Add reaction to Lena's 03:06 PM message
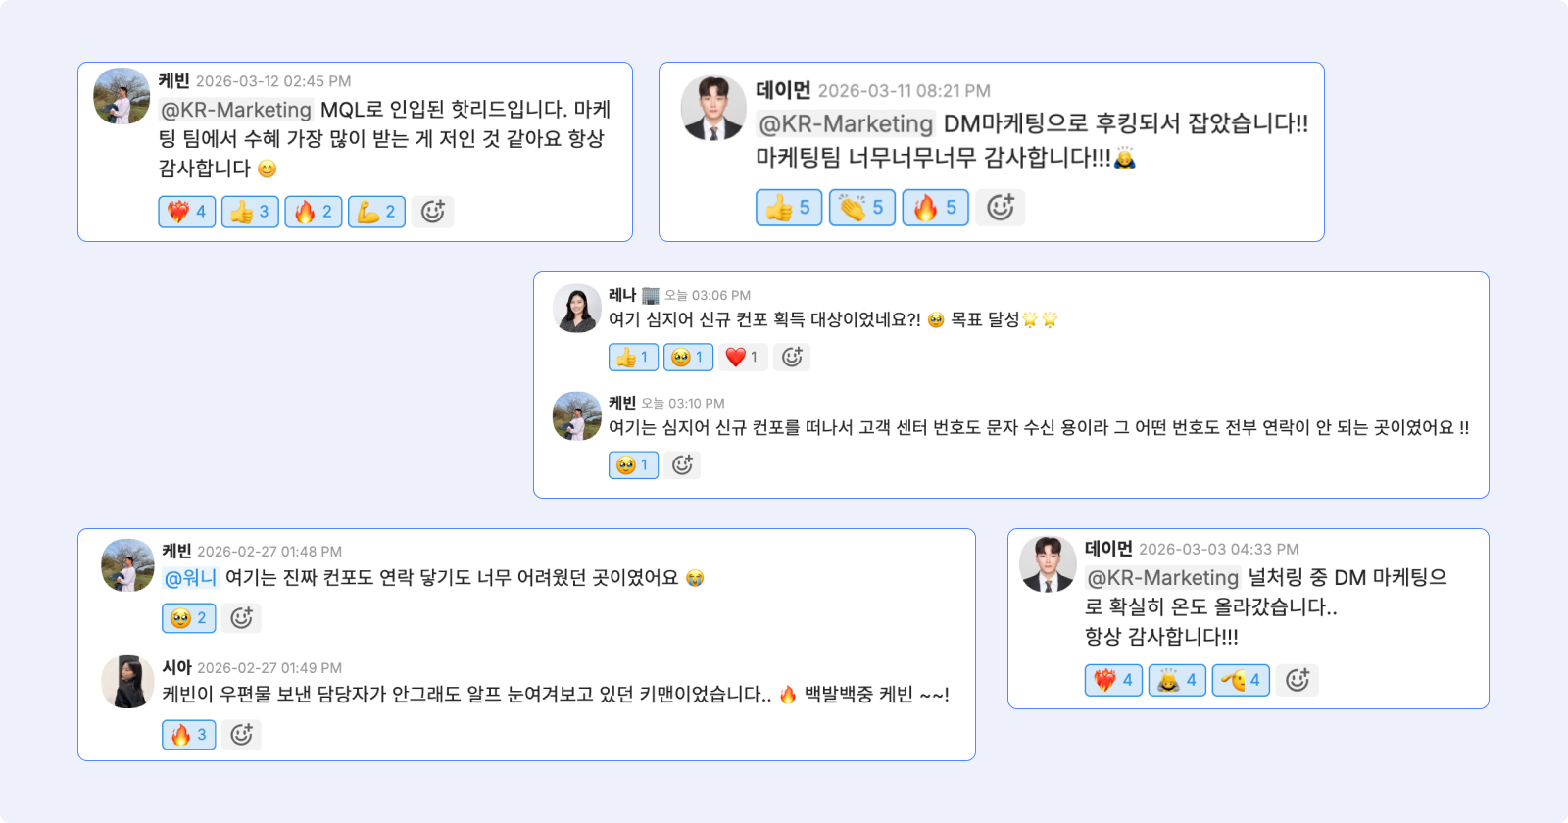Screen dimensions: 1568x823 792,358
